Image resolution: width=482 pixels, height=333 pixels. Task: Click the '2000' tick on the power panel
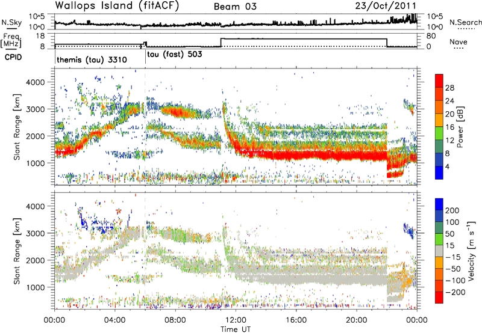point(35,136)
